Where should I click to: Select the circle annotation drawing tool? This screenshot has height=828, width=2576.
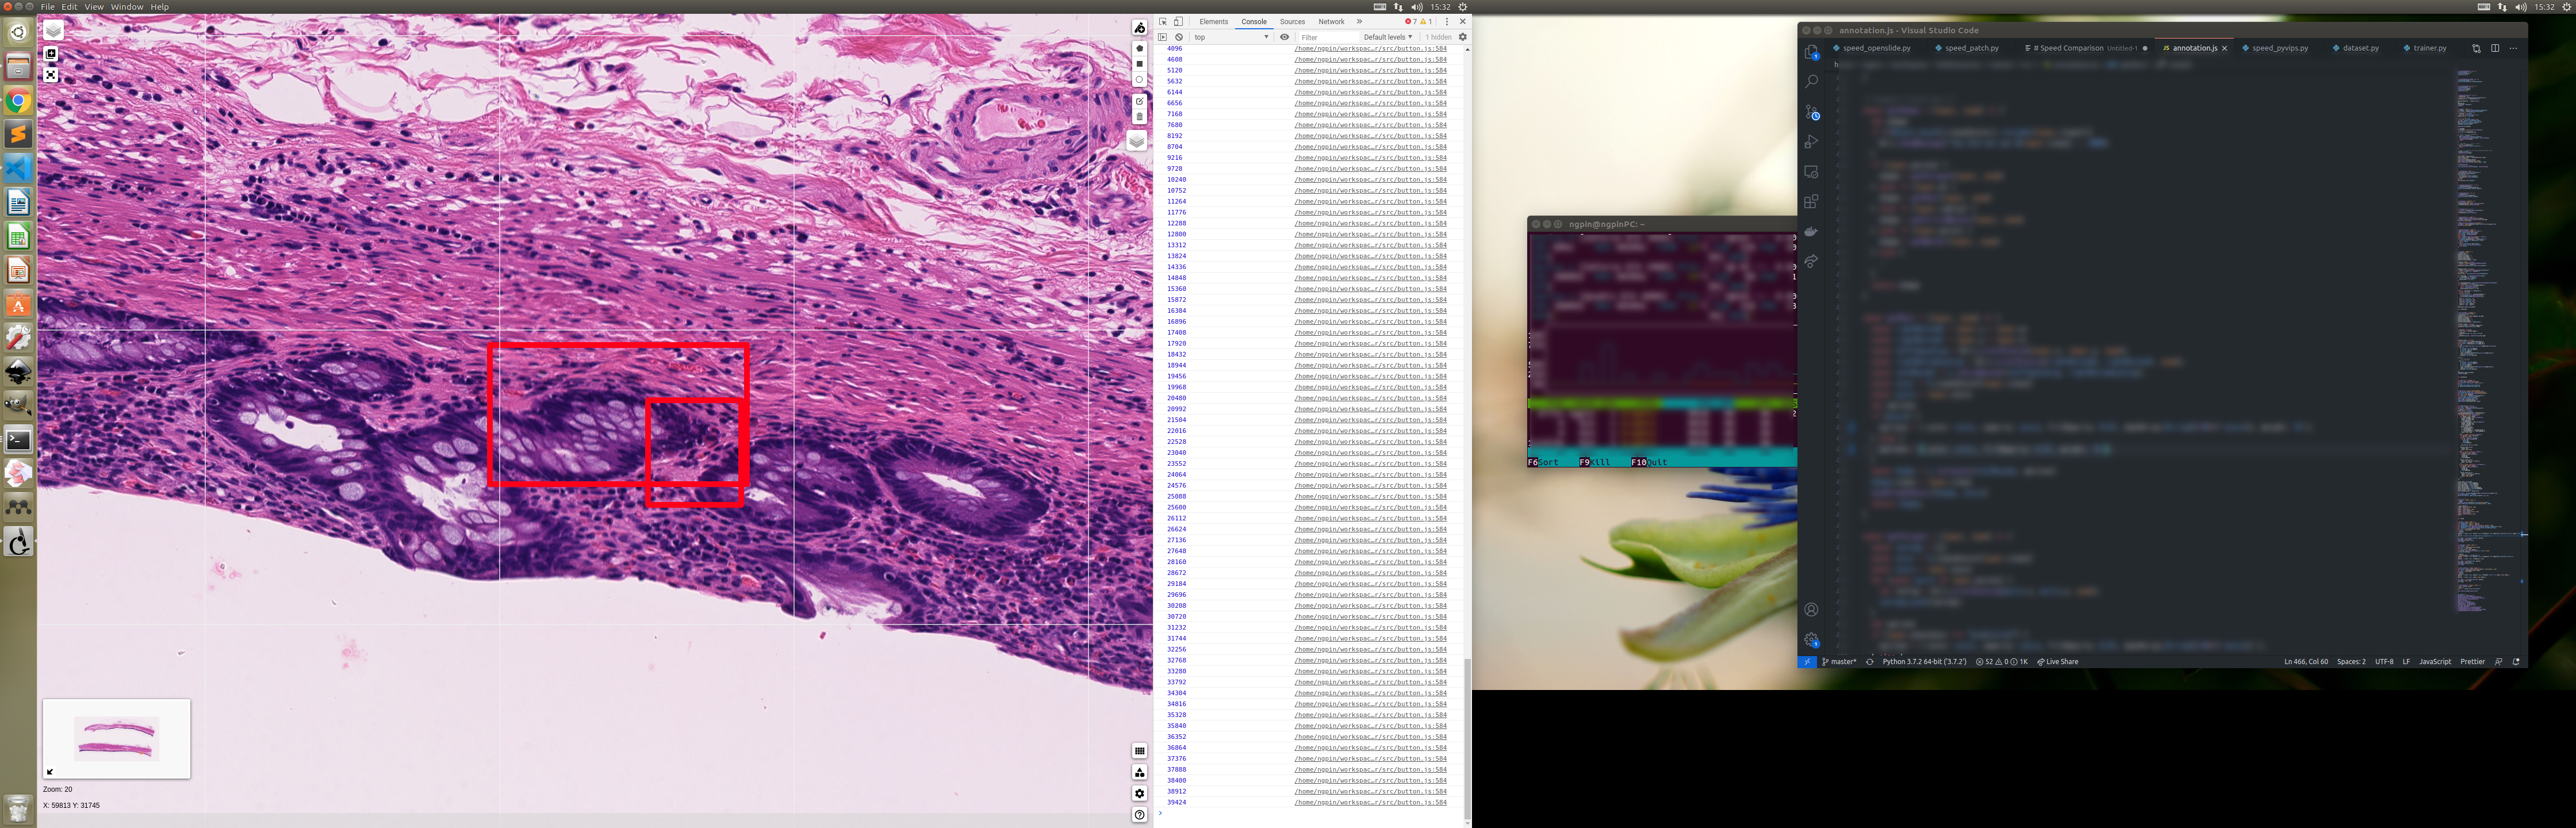click(1139, 80)
